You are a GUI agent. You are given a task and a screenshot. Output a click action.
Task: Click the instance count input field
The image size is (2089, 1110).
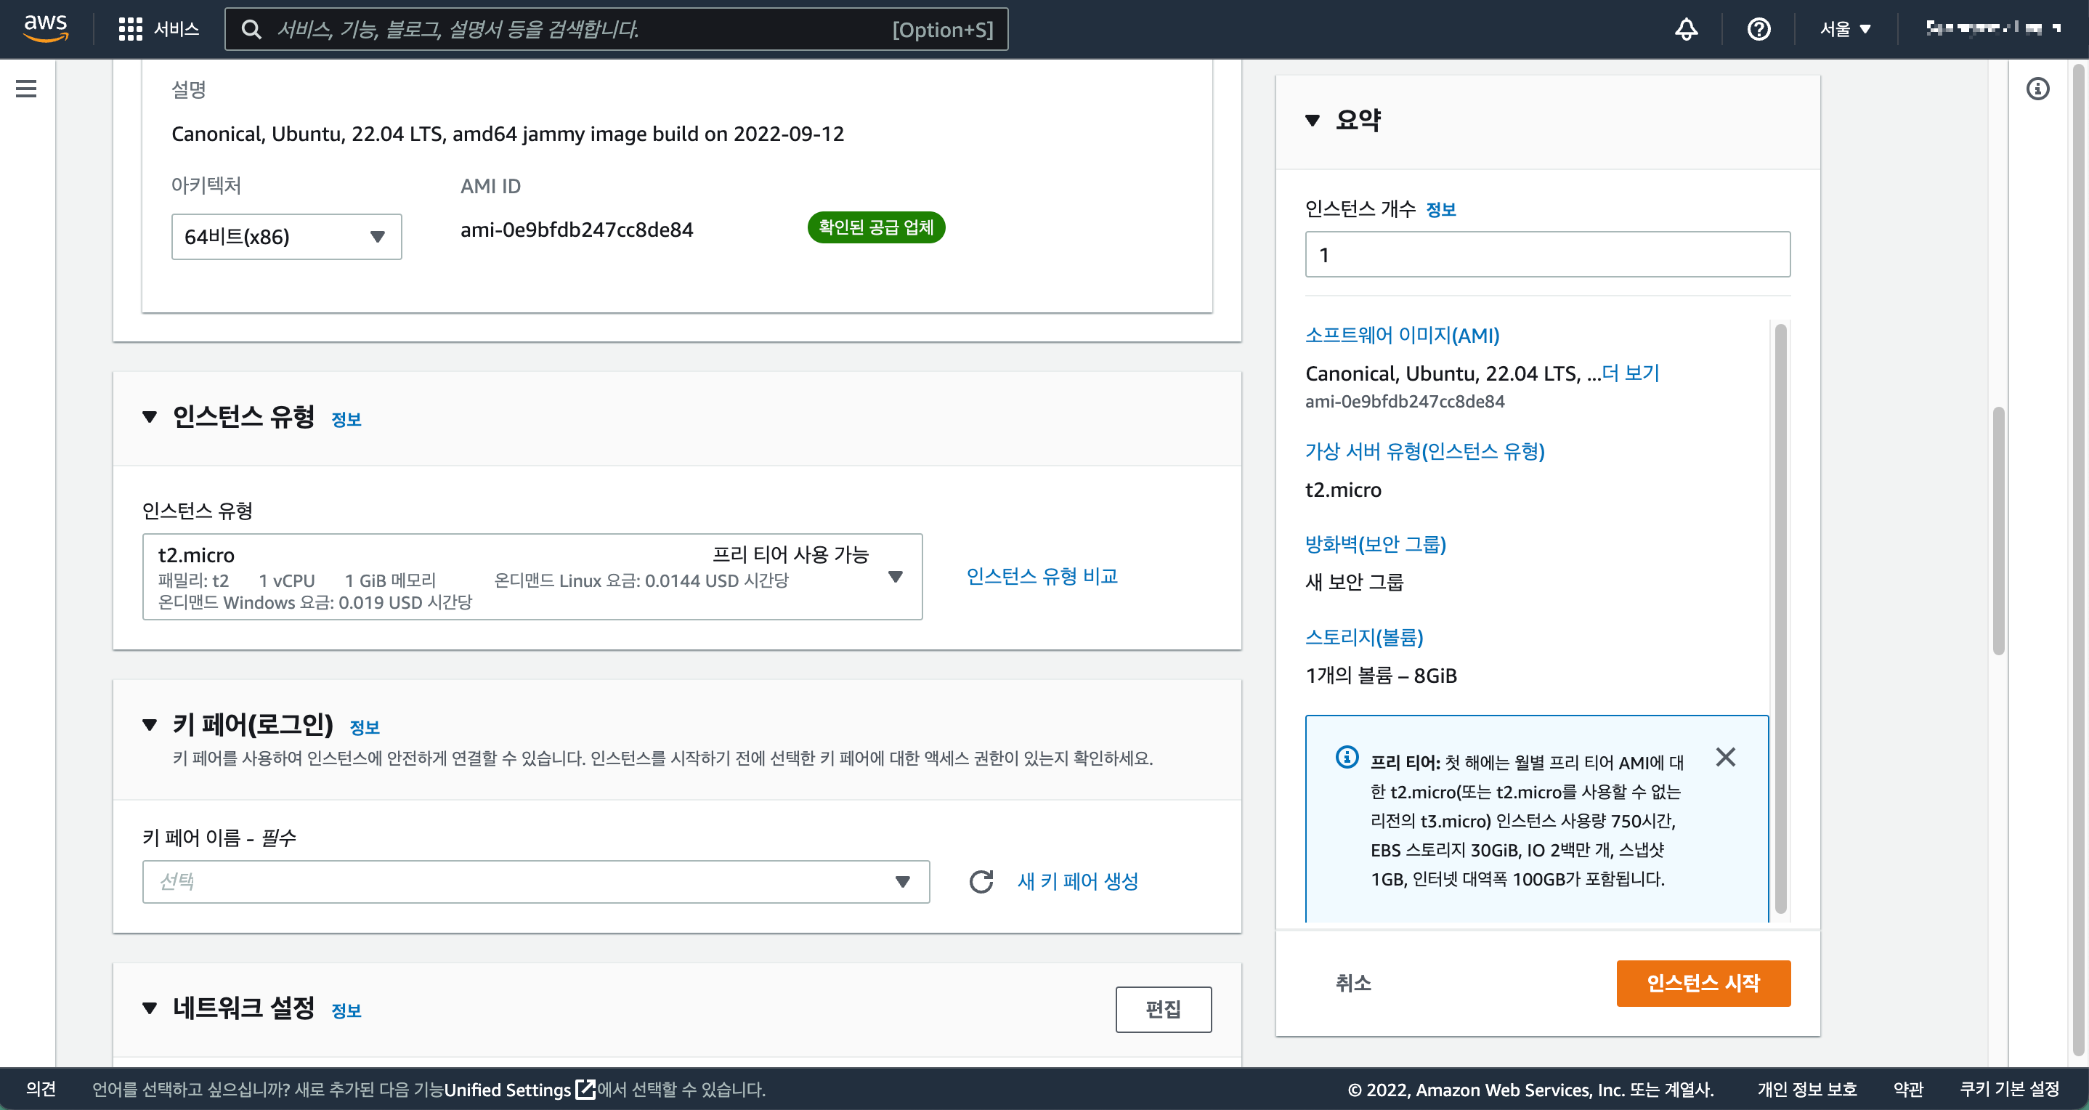click(1546, 254)
